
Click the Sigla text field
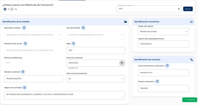(x=96, y=50)
